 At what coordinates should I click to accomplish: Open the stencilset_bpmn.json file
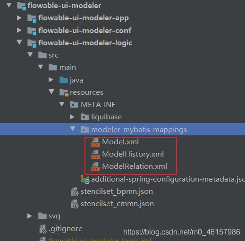tap(117, 192)
